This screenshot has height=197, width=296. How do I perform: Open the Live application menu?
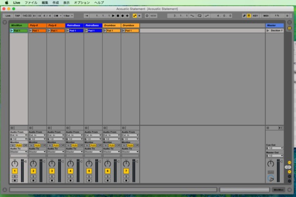(17, 3)
